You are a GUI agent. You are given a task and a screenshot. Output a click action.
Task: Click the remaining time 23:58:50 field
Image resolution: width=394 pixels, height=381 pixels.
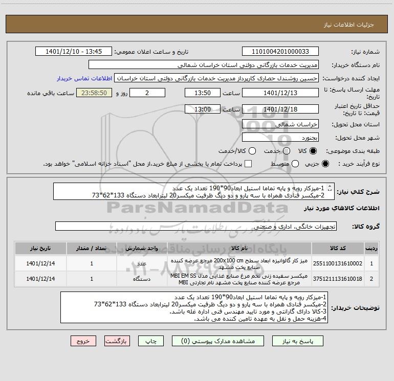pyautogui.click(x=94, y=93)
